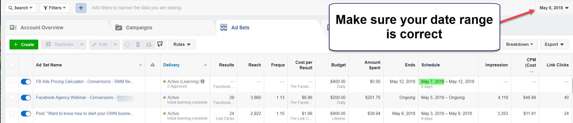Open the May 6, 2018 date range dropdown

pyautogui.click(x=554, y=8)
